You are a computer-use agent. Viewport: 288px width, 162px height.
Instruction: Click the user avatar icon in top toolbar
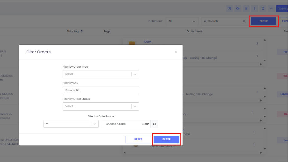point(230,9)
